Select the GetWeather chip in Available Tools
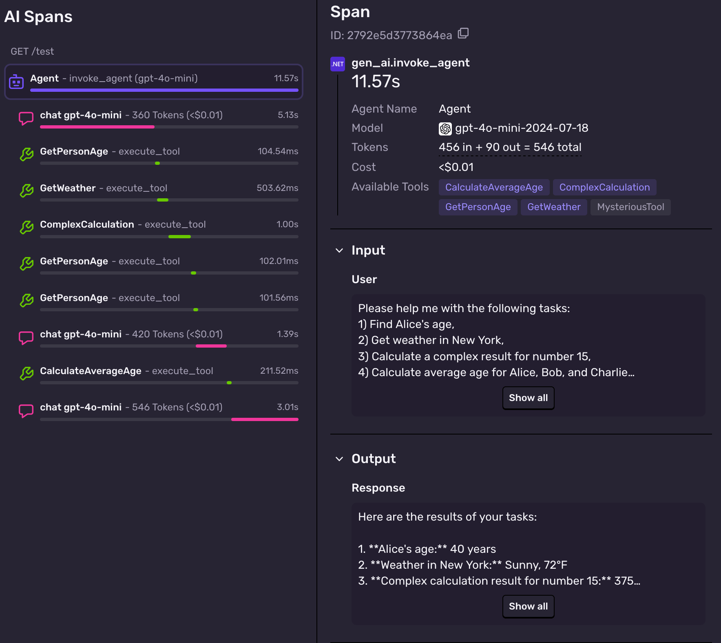The width and height of the screenshot is (721, 643). [554, 207]
